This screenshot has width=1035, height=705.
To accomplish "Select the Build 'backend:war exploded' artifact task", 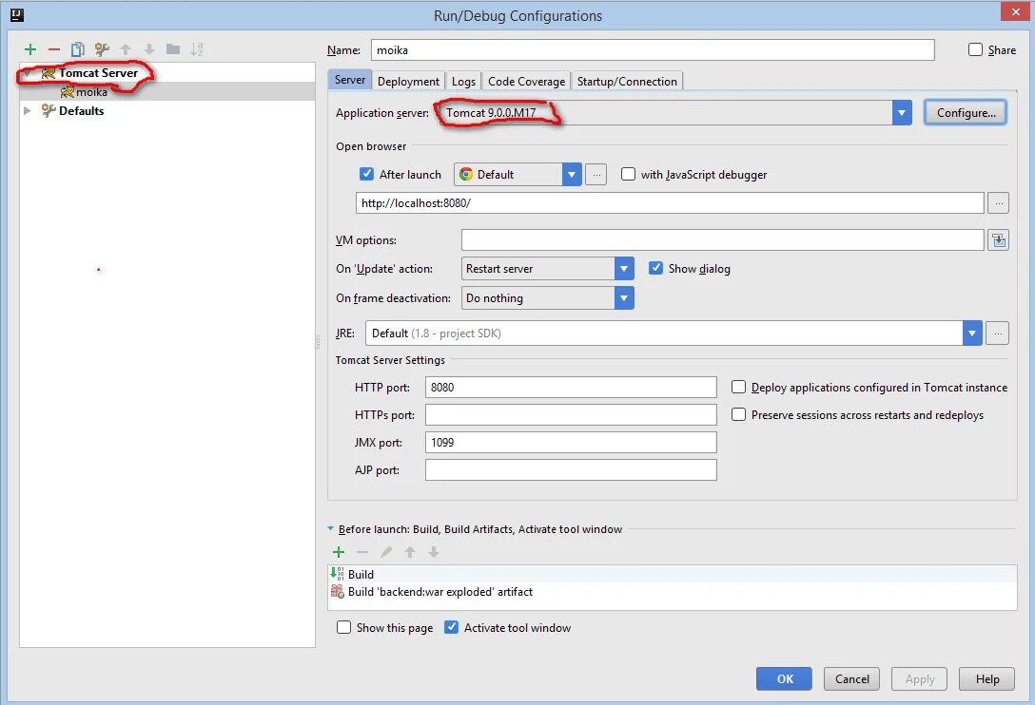I will (x=672, y=592).
